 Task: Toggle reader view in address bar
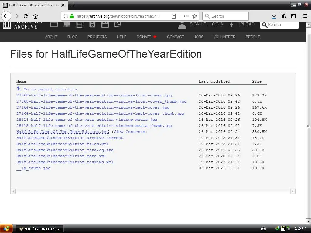173,16
